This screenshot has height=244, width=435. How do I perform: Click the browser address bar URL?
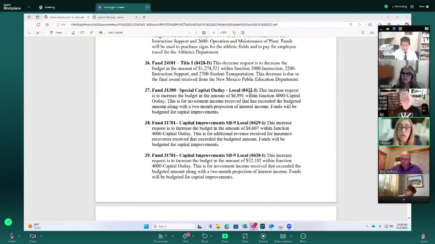coord(174,24)
